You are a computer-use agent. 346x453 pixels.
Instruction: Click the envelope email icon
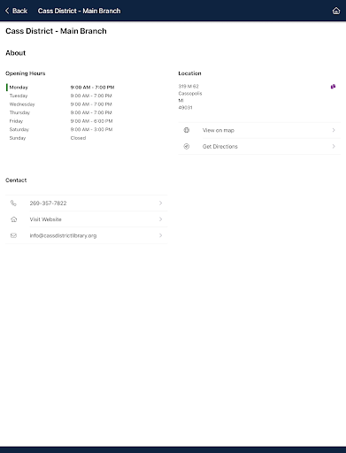pyautogui.click(x=13, y=235)
